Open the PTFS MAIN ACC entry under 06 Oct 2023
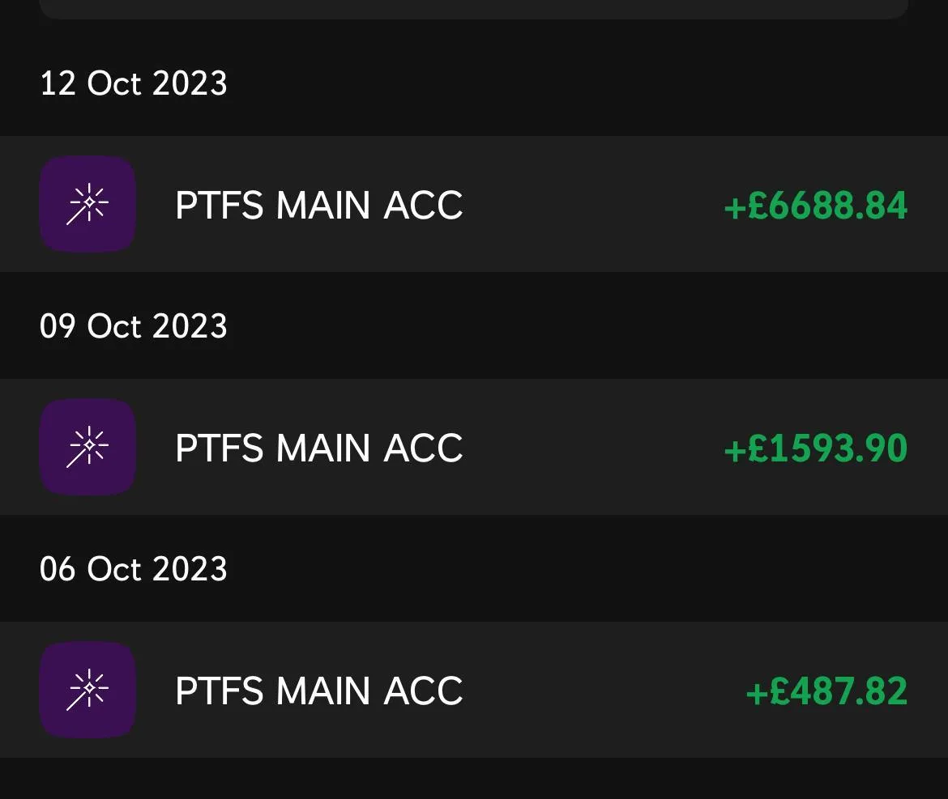The height and width of the screenshot is (799, 948). [318, 691]
